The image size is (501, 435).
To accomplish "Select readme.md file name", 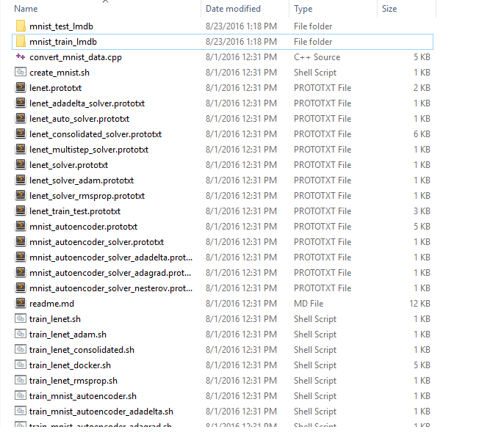I will coord(51,304).
